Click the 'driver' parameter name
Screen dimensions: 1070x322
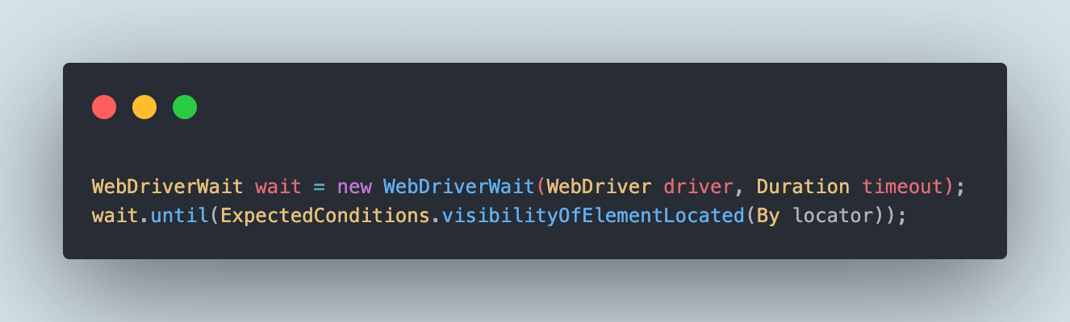pos(698,187)
